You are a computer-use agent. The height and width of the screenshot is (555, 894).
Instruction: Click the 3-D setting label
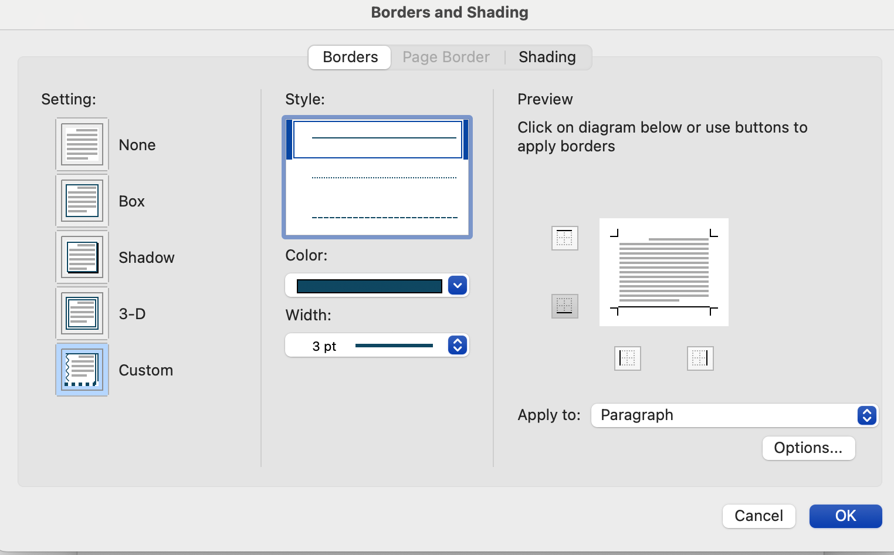tap(133, 314)
